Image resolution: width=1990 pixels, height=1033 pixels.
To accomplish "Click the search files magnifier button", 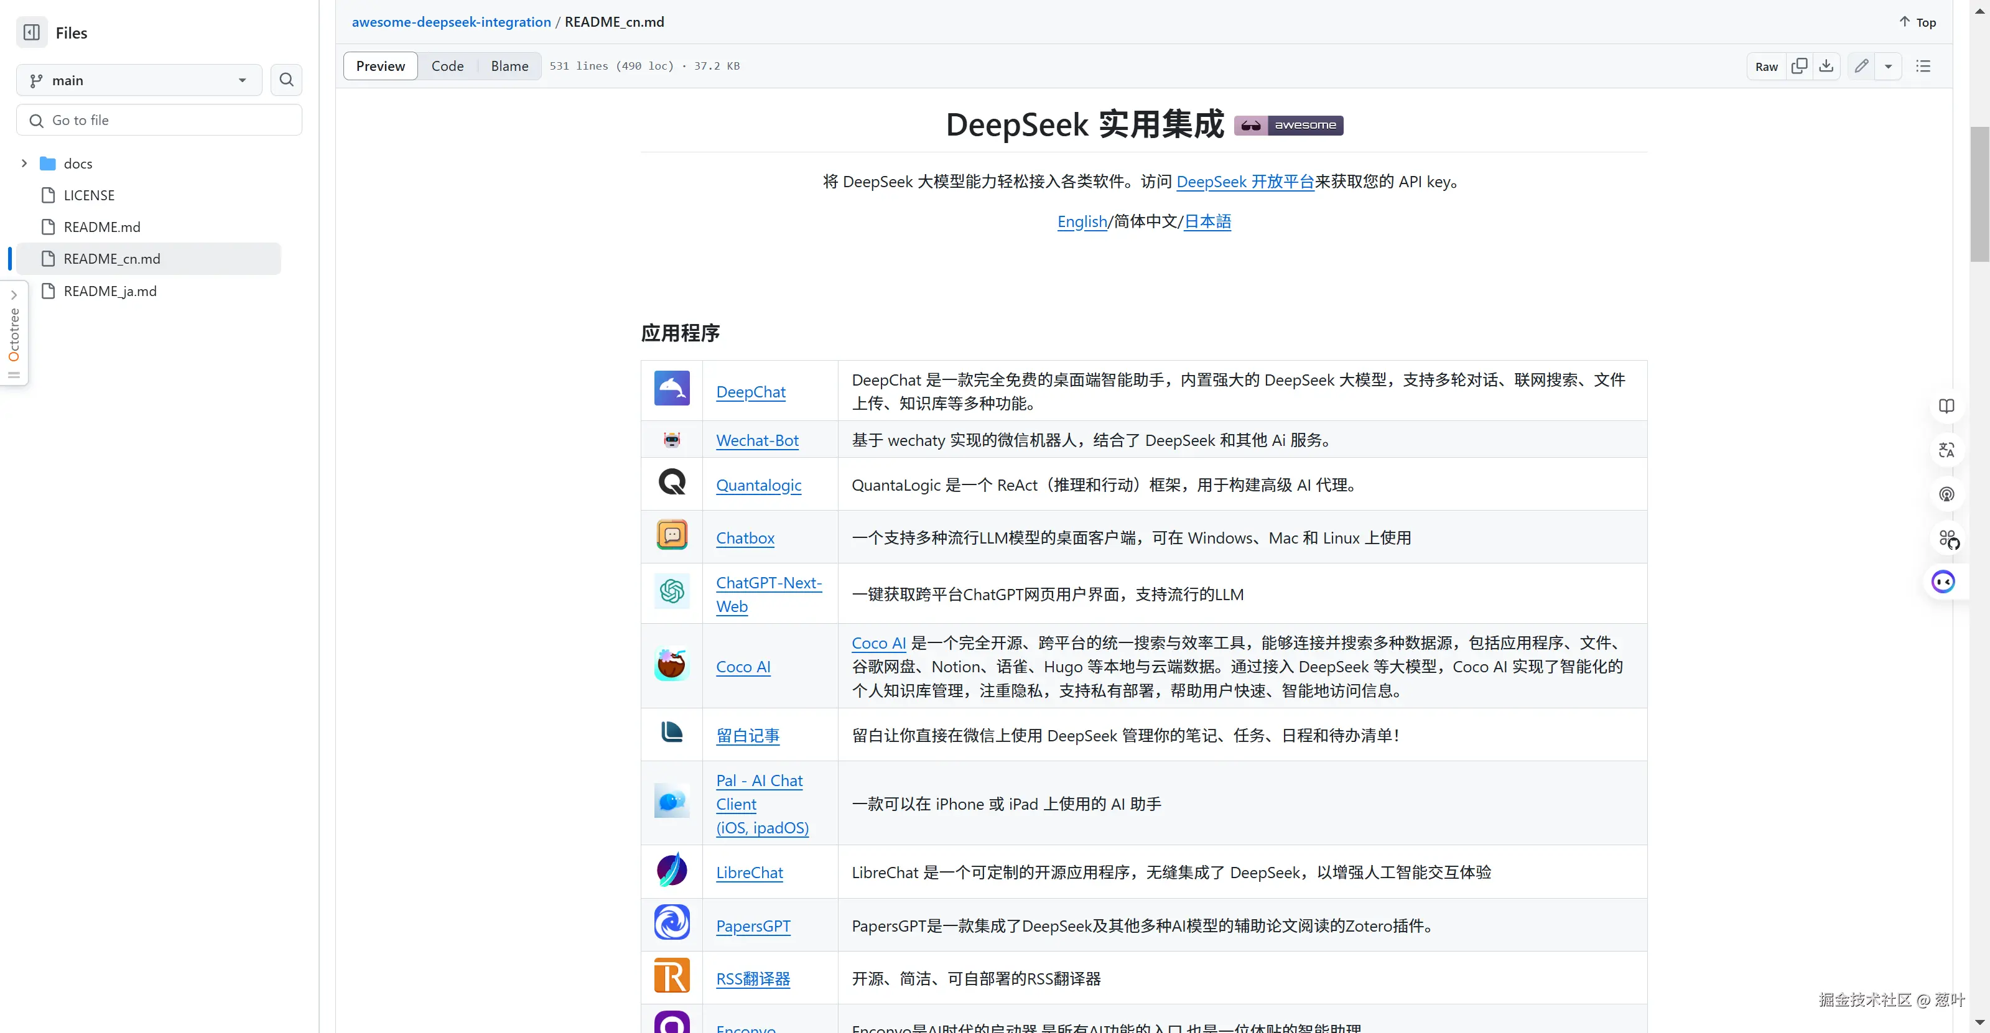I will [286, 80].
